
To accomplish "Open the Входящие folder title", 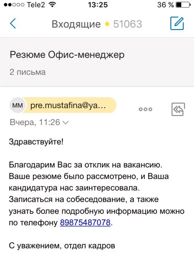I will (x=76, y=24).
